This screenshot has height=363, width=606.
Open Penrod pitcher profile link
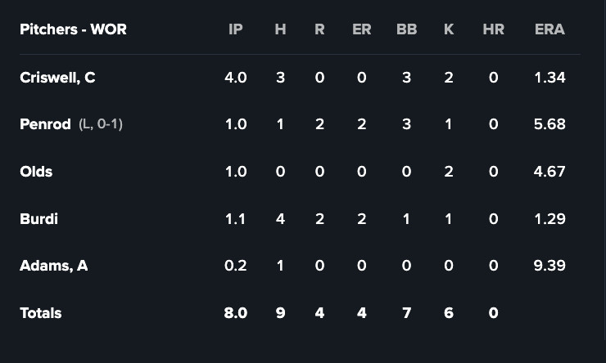45,124
